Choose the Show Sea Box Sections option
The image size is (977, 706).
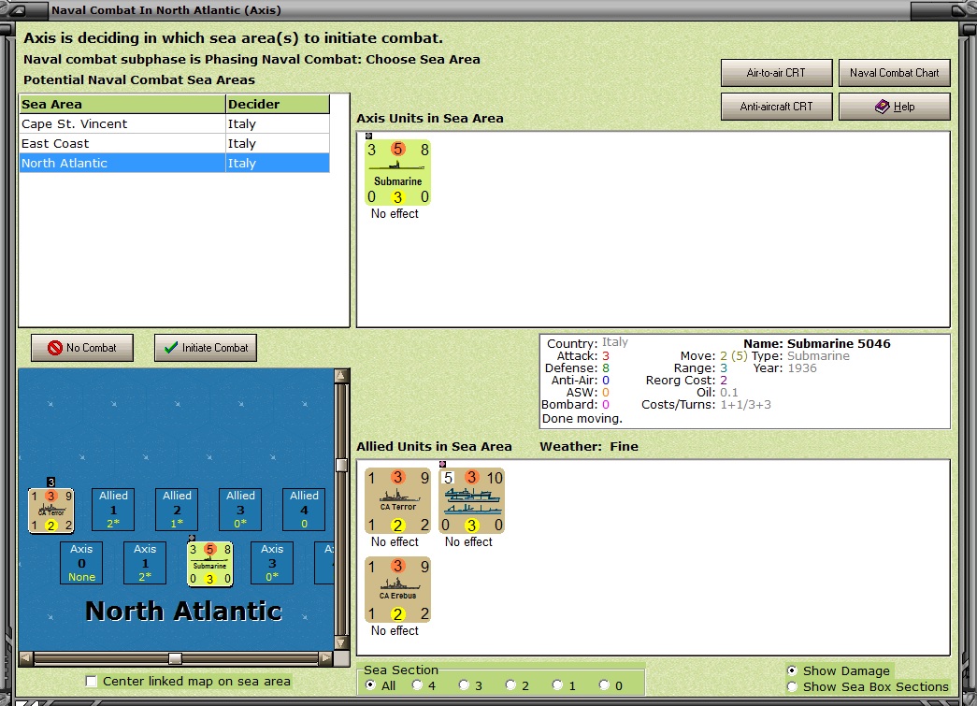tap(792, 686)
